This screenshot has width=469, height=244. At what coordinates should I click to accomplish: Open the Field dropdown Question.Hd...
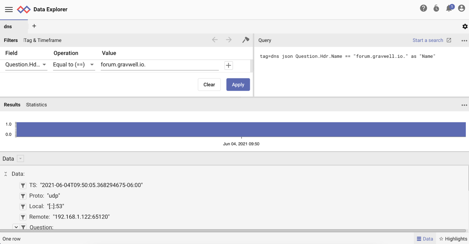[x=26, y=65]
